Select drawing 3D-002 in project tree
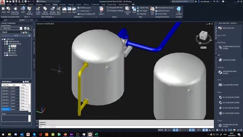 [14, 48]
